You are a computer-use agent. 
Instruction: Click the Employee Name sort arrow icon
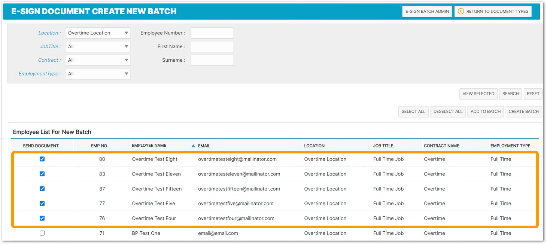(193, 146)
